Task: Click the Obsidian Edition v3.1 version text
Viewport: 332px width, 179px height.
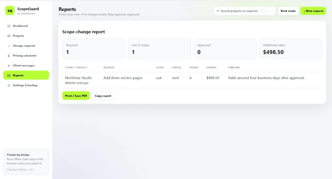Action: [20, 169]
